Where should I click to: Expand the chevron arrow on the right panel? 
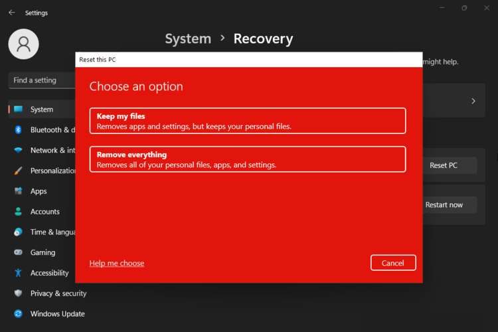tap(473, 102)
